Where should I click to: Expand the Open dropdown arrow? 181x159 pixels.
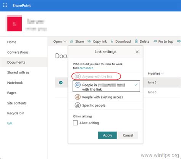pyautogui.click(x=65, y=41)
